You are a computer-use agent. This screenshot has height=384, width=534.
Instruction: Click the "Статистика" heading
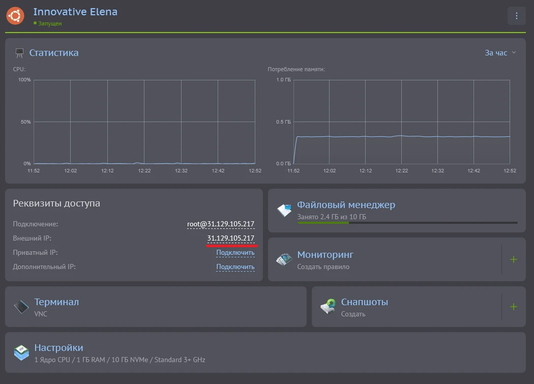click(54, 53)
